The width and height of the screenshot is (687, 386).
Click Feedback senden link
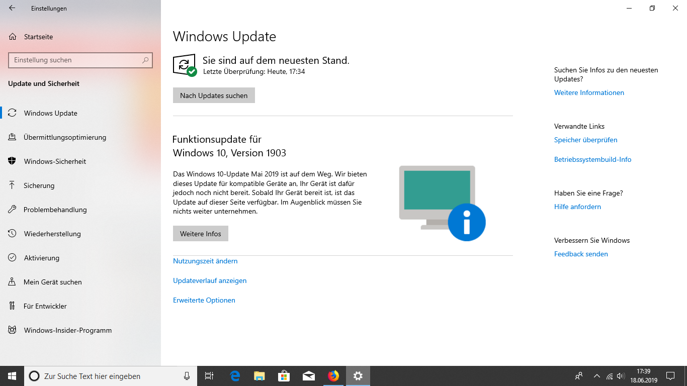[x=581, y=254]
